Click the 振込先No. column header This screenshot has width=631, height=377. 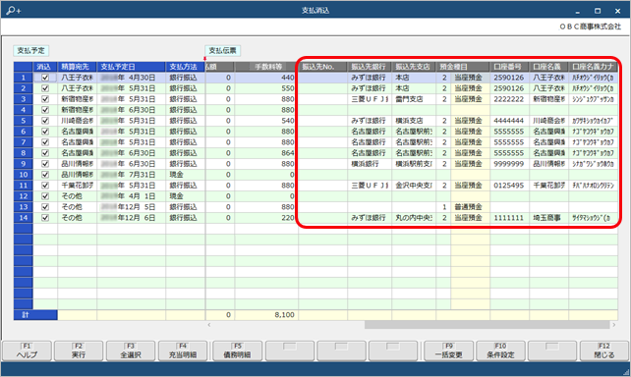coord(322,67)
